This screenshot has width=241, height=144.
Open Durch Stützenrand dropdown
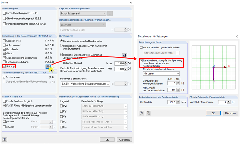point(83,14)
